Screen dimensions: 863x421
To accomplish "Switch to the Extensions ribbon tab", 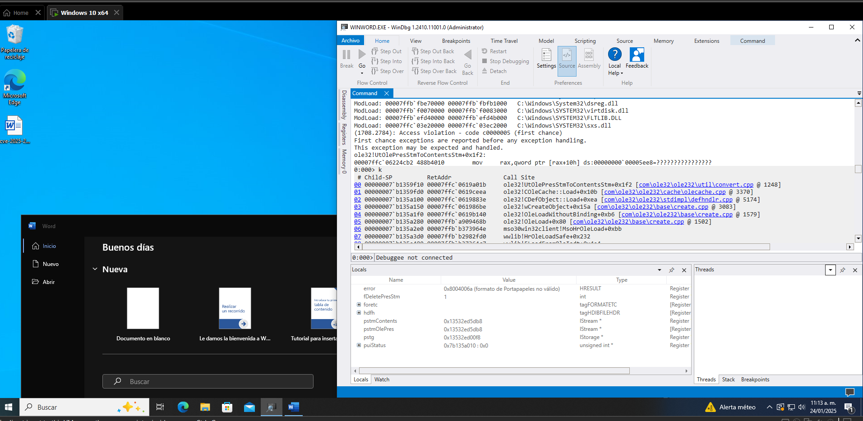I will (x=706, y=41).
